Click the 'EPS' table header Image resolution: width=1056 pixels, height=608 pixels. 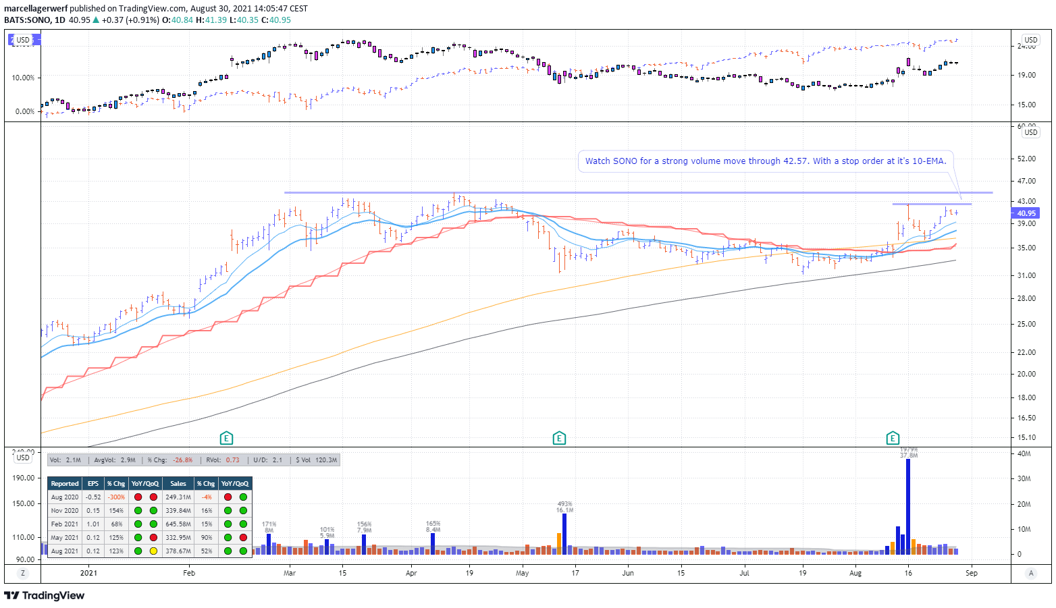(93, 484)
